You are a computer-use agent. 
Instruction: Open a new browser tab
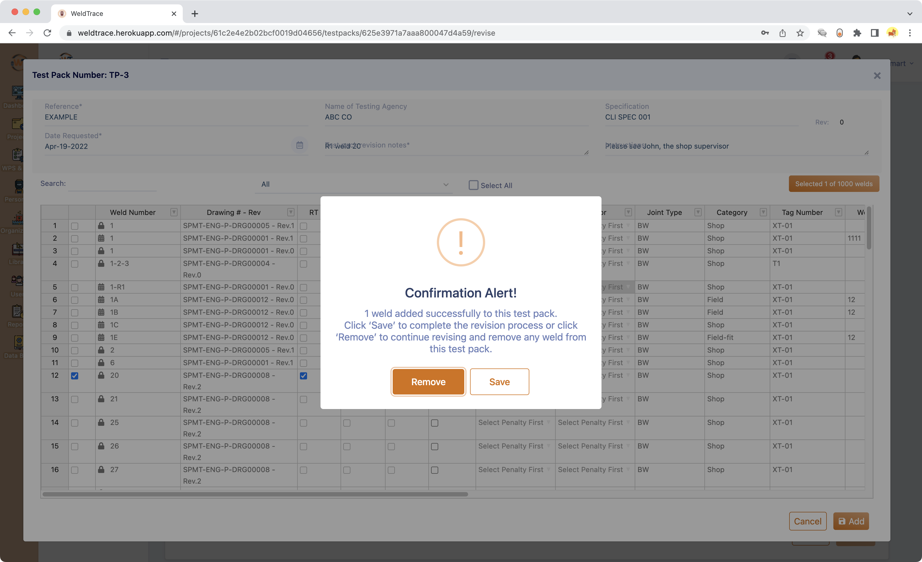coord(195,14)
